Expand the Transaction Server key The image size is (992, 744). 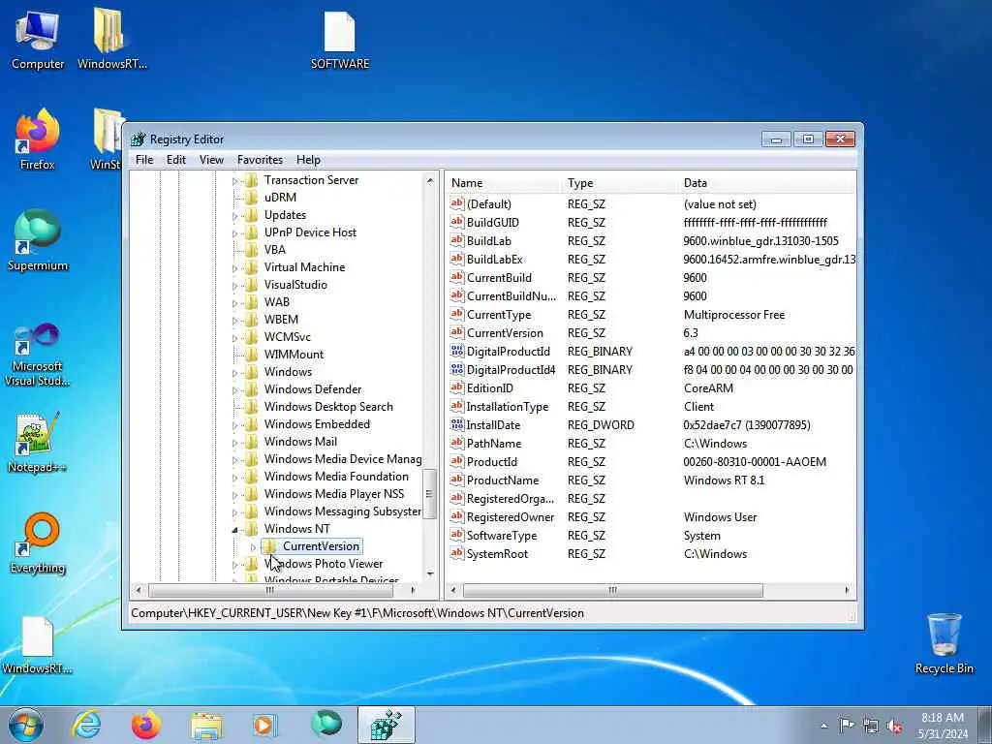point(234,181)
